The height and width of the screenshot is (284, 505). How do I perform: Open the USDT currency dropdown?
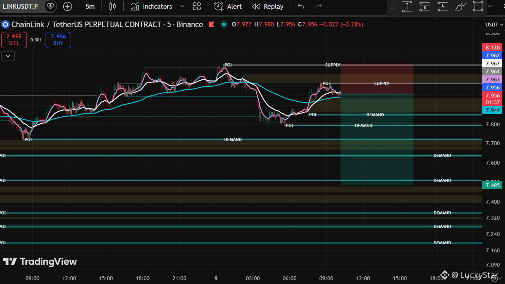coord(494,25)
